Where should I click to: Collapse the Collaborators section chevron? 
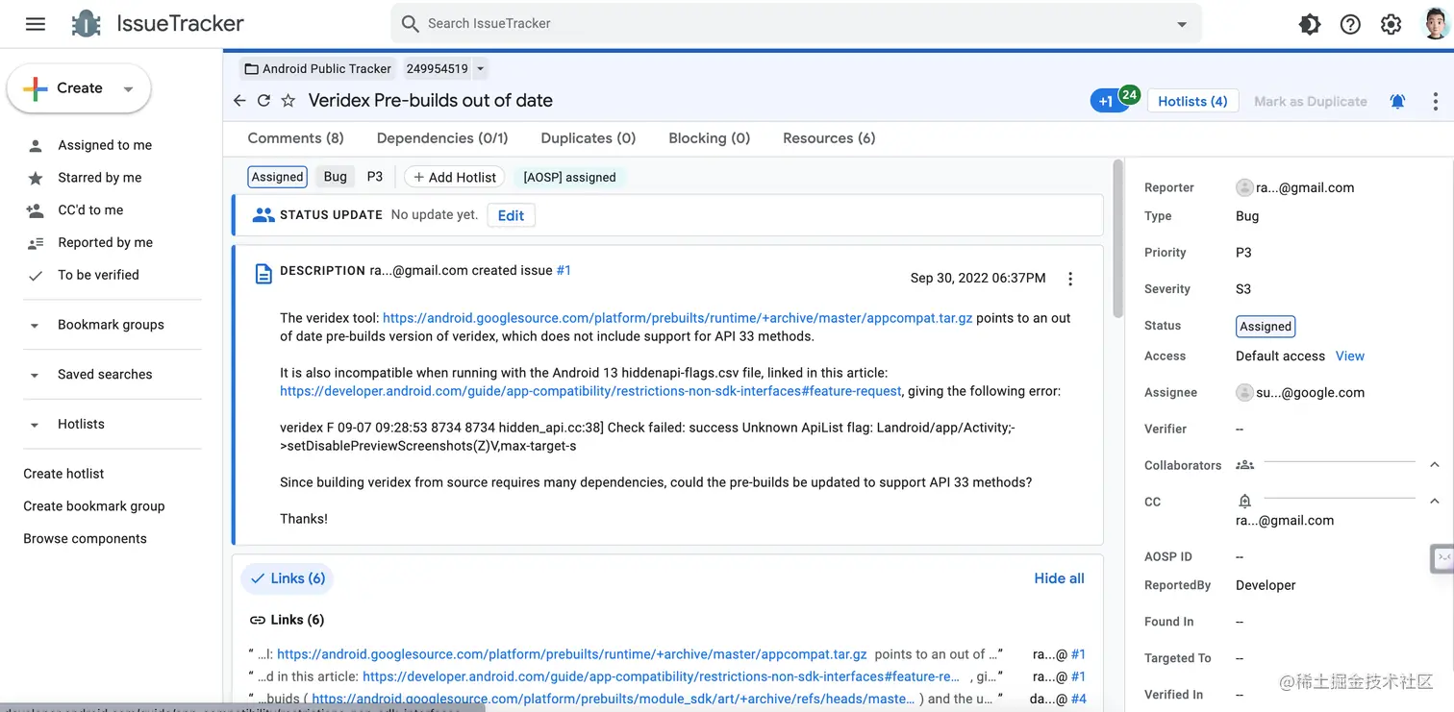coord(1434,465)
